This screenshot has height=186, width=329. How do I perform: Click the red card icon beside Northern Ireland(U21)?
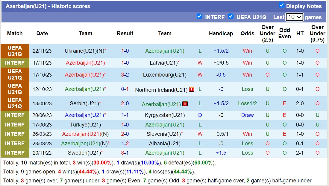[191, 89]
